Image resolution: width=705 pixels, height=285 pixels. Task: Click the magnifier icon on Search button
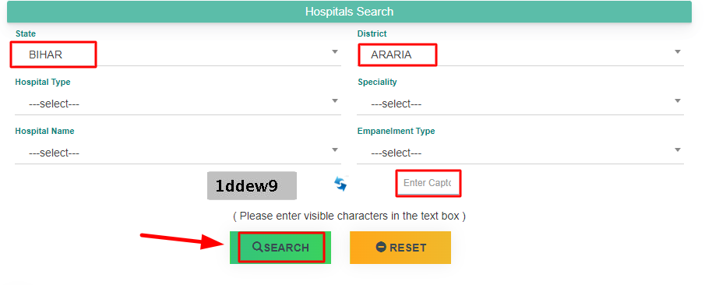257,247
